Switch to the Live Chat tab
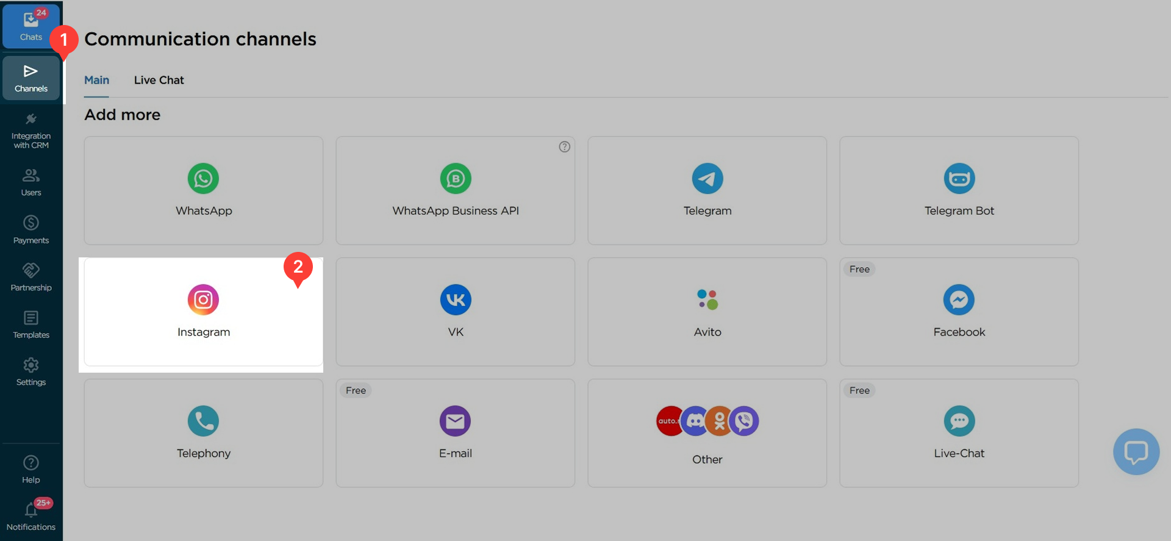The width and height of the screenshot is (1171, 541). (x=159, y=80)
